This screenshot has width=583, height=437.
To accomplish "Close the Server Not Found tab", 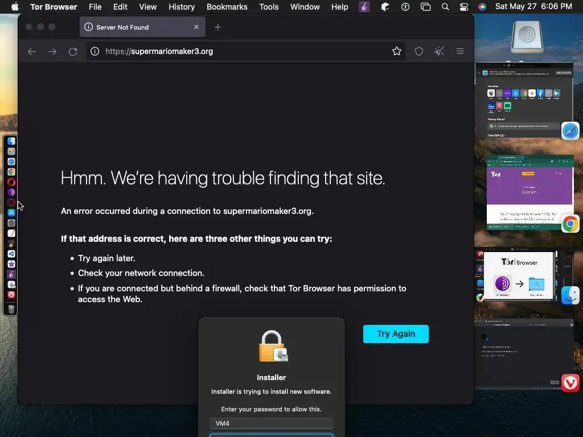I will point(196,27).
